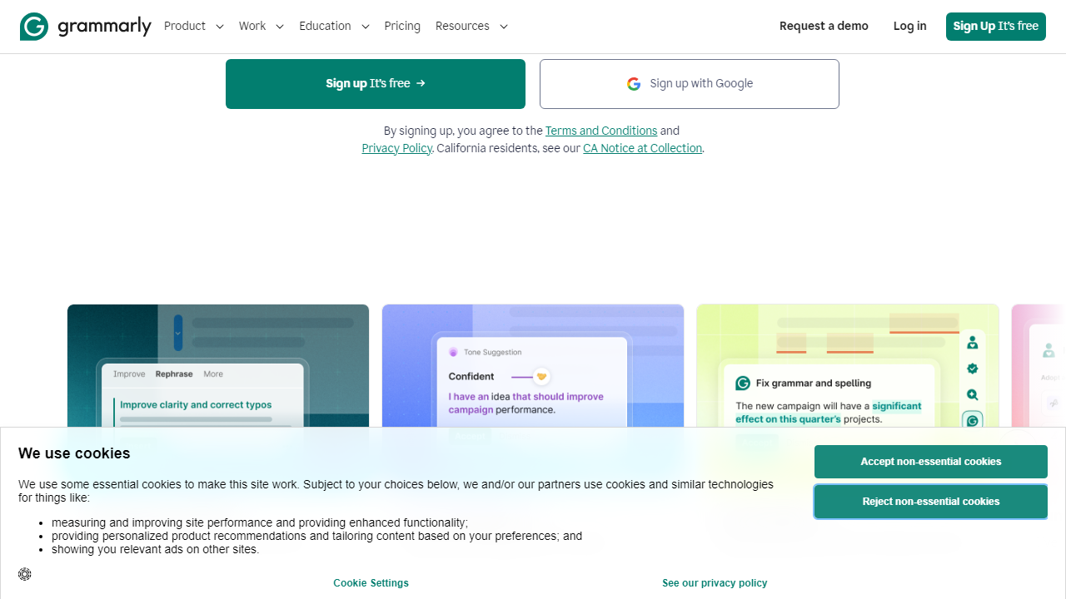Select the Improve tab in card
1066x599 pixels.
tap(129, 374)
